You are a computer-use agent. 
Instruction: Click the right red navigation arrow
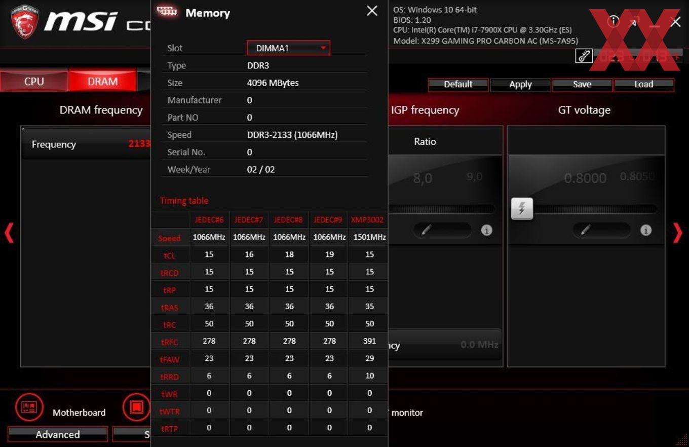pyautogui.click(x=678, y=233)
